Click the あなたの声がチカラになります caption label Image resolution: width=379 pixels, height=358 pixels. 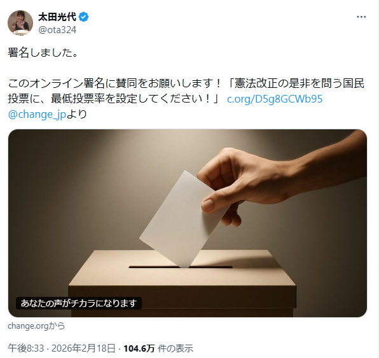click(x=79, y=303)
